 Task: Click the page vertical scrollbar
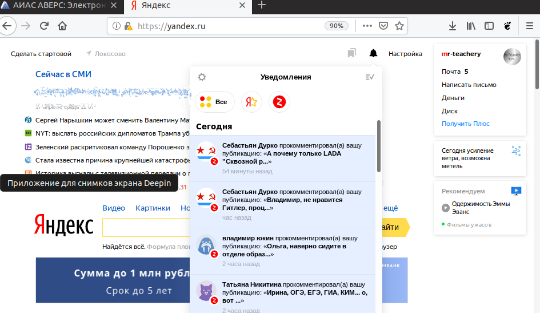point(537,64)
